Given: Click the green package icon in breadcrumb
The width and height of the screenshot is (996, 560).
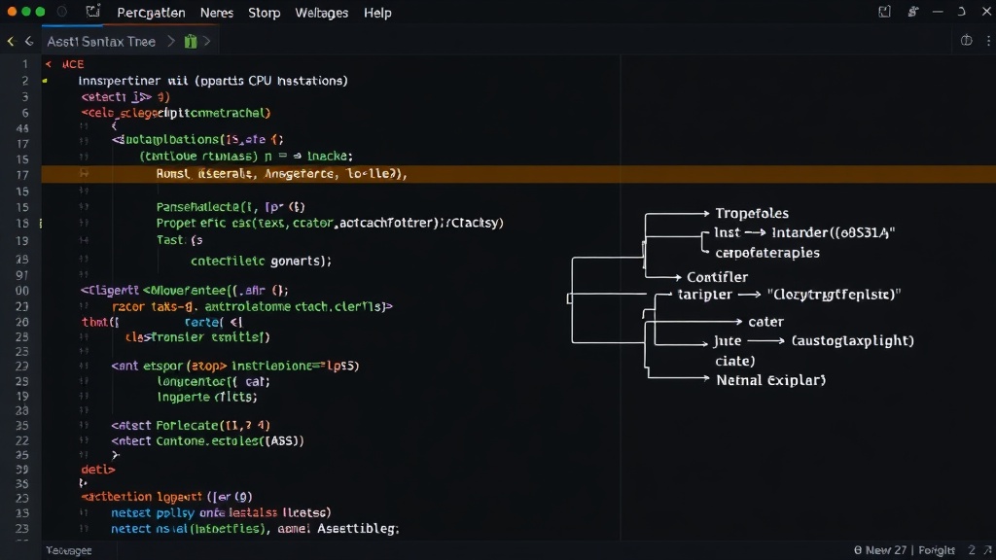Looking at the screenshot, I should click(191, 41).
